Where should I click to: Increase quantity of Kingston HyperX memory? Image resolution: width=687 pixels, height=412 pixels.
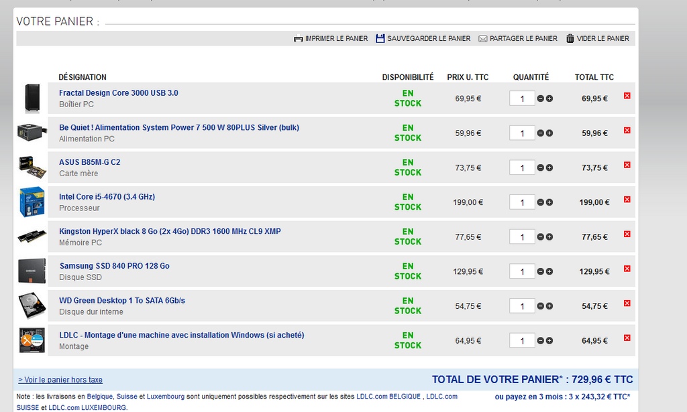pyautogui.click(x=549, y=236)
